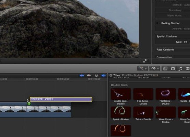Select the video clip filmstrip in timeline
The image size is (190, 137).
coord(35,110)
